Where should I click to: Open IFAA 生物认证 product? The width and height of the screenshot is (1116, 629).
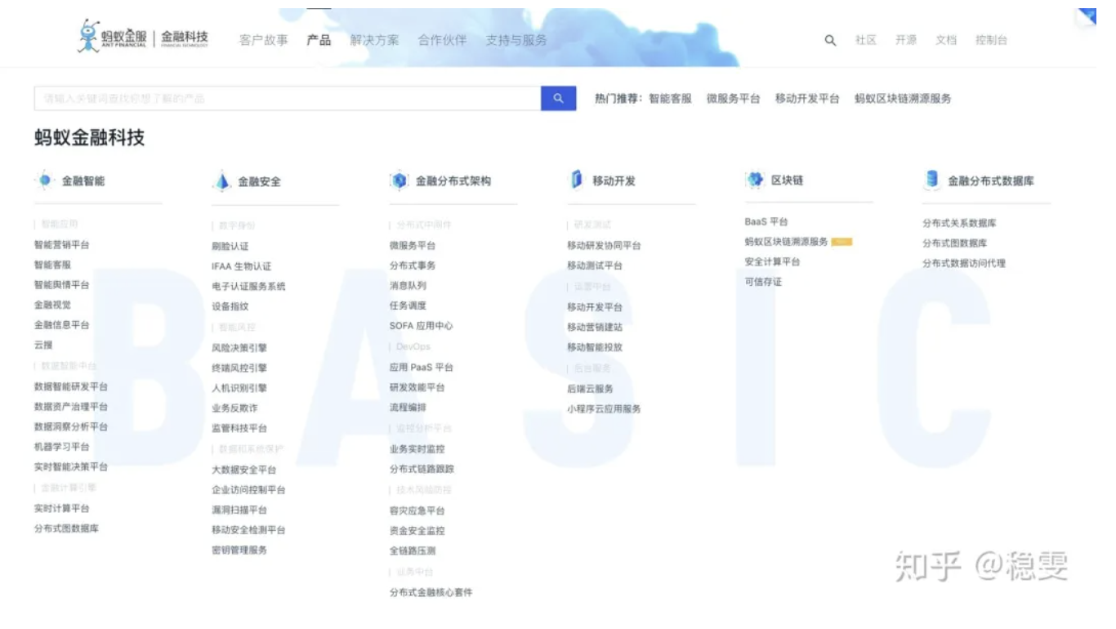[242, 266]
